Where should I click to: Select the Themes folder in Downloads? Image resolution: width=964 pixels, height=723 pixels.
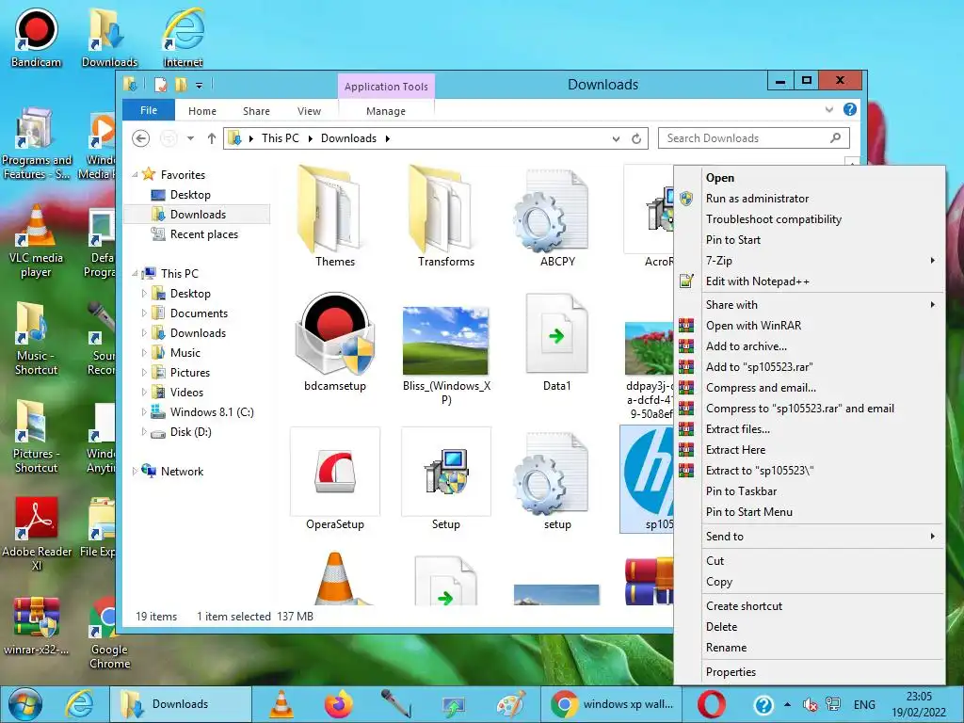coord(334,217)
